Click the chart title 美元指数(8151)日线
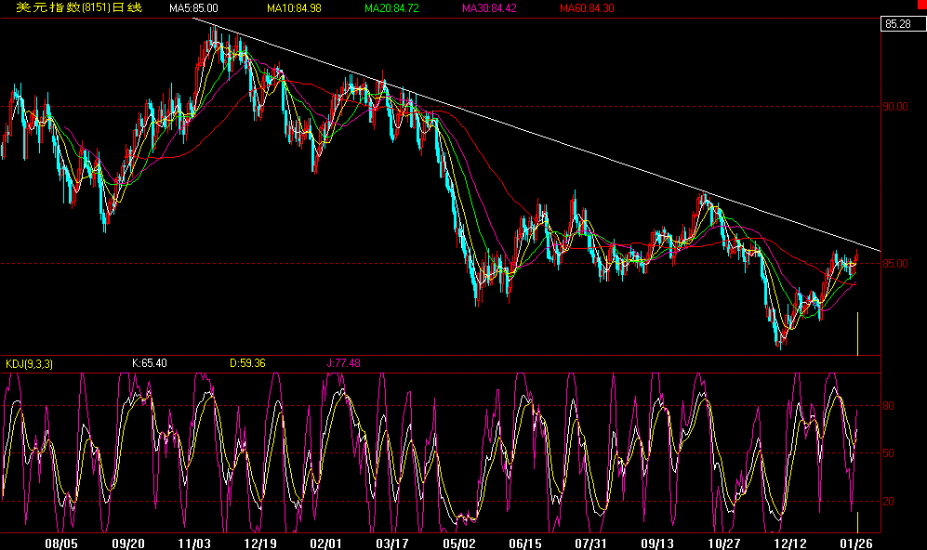Image resolution: width=927 pixels, height=550 pixels. [x=79, y=7]
